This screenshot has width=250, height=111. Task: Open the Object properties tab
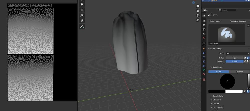pos(204,49)
